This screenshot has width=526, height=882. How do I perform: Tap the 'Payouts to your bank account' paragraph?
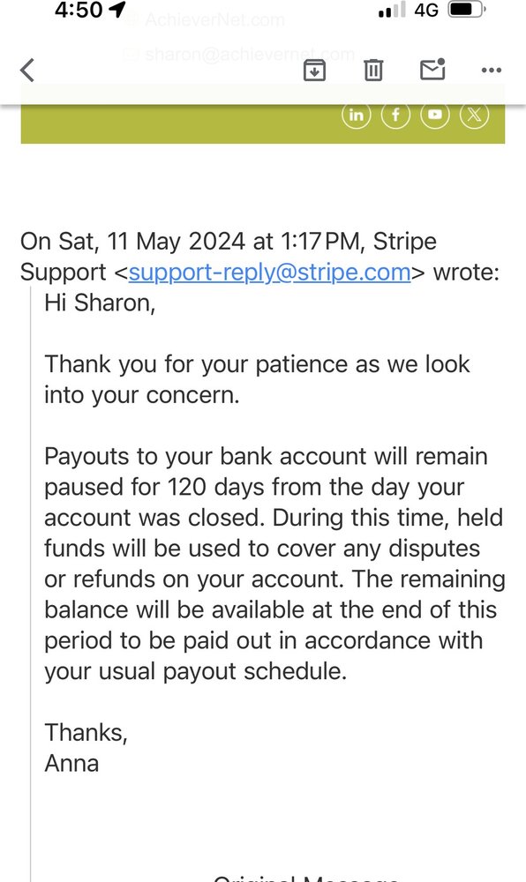[x=274, y=564]
